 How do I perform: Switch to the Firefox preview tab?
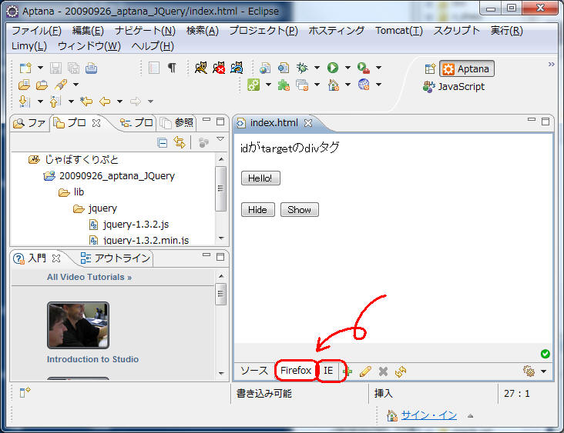[296, 371]
